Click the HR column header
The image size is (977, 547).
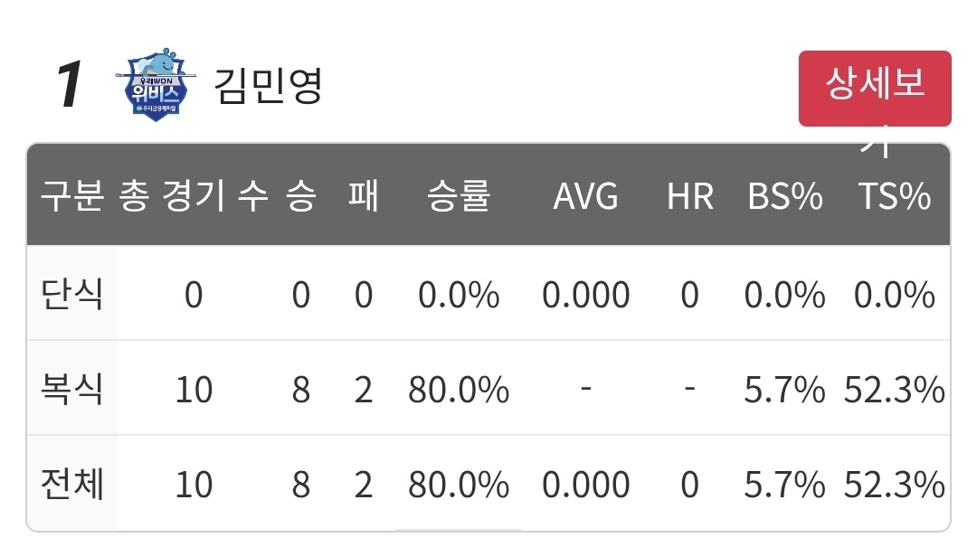pyautogui.click(x=689, y=196)
